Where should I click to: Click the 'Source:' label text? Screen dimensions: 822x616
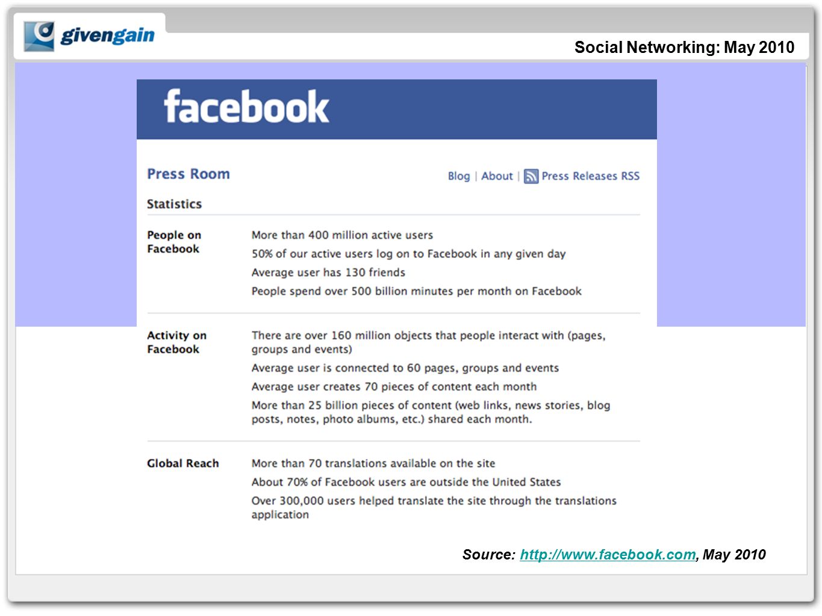coord(489,555)
